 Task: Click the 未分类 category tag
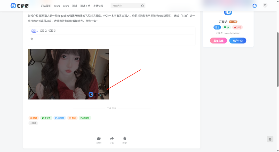60,118
